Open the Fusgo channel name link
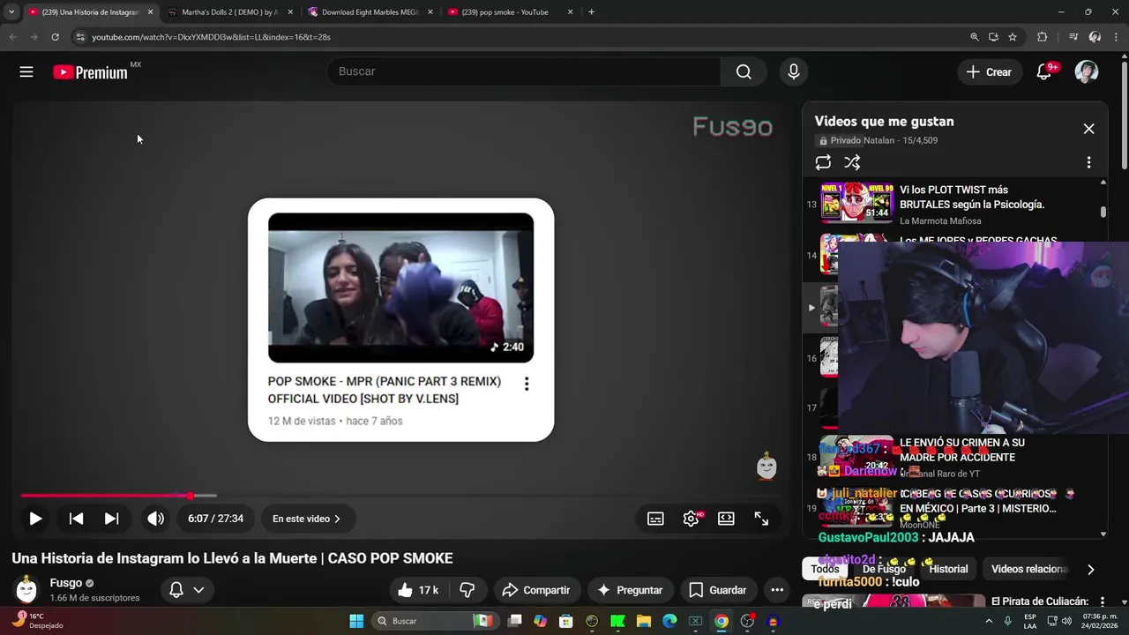This screenshot has width=1129, height=635. pos(66,583)
